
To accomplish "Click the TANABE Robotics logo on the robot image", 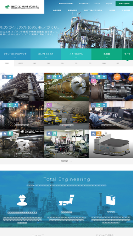I will (32, 132).
